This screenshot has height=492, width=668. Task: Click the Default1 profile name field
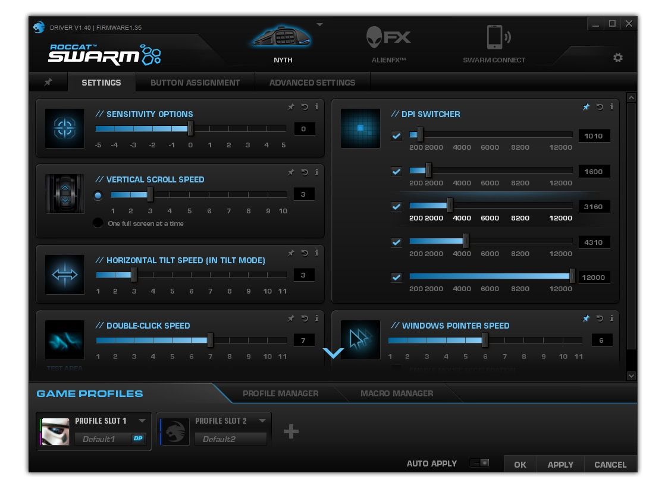[109, 439]
